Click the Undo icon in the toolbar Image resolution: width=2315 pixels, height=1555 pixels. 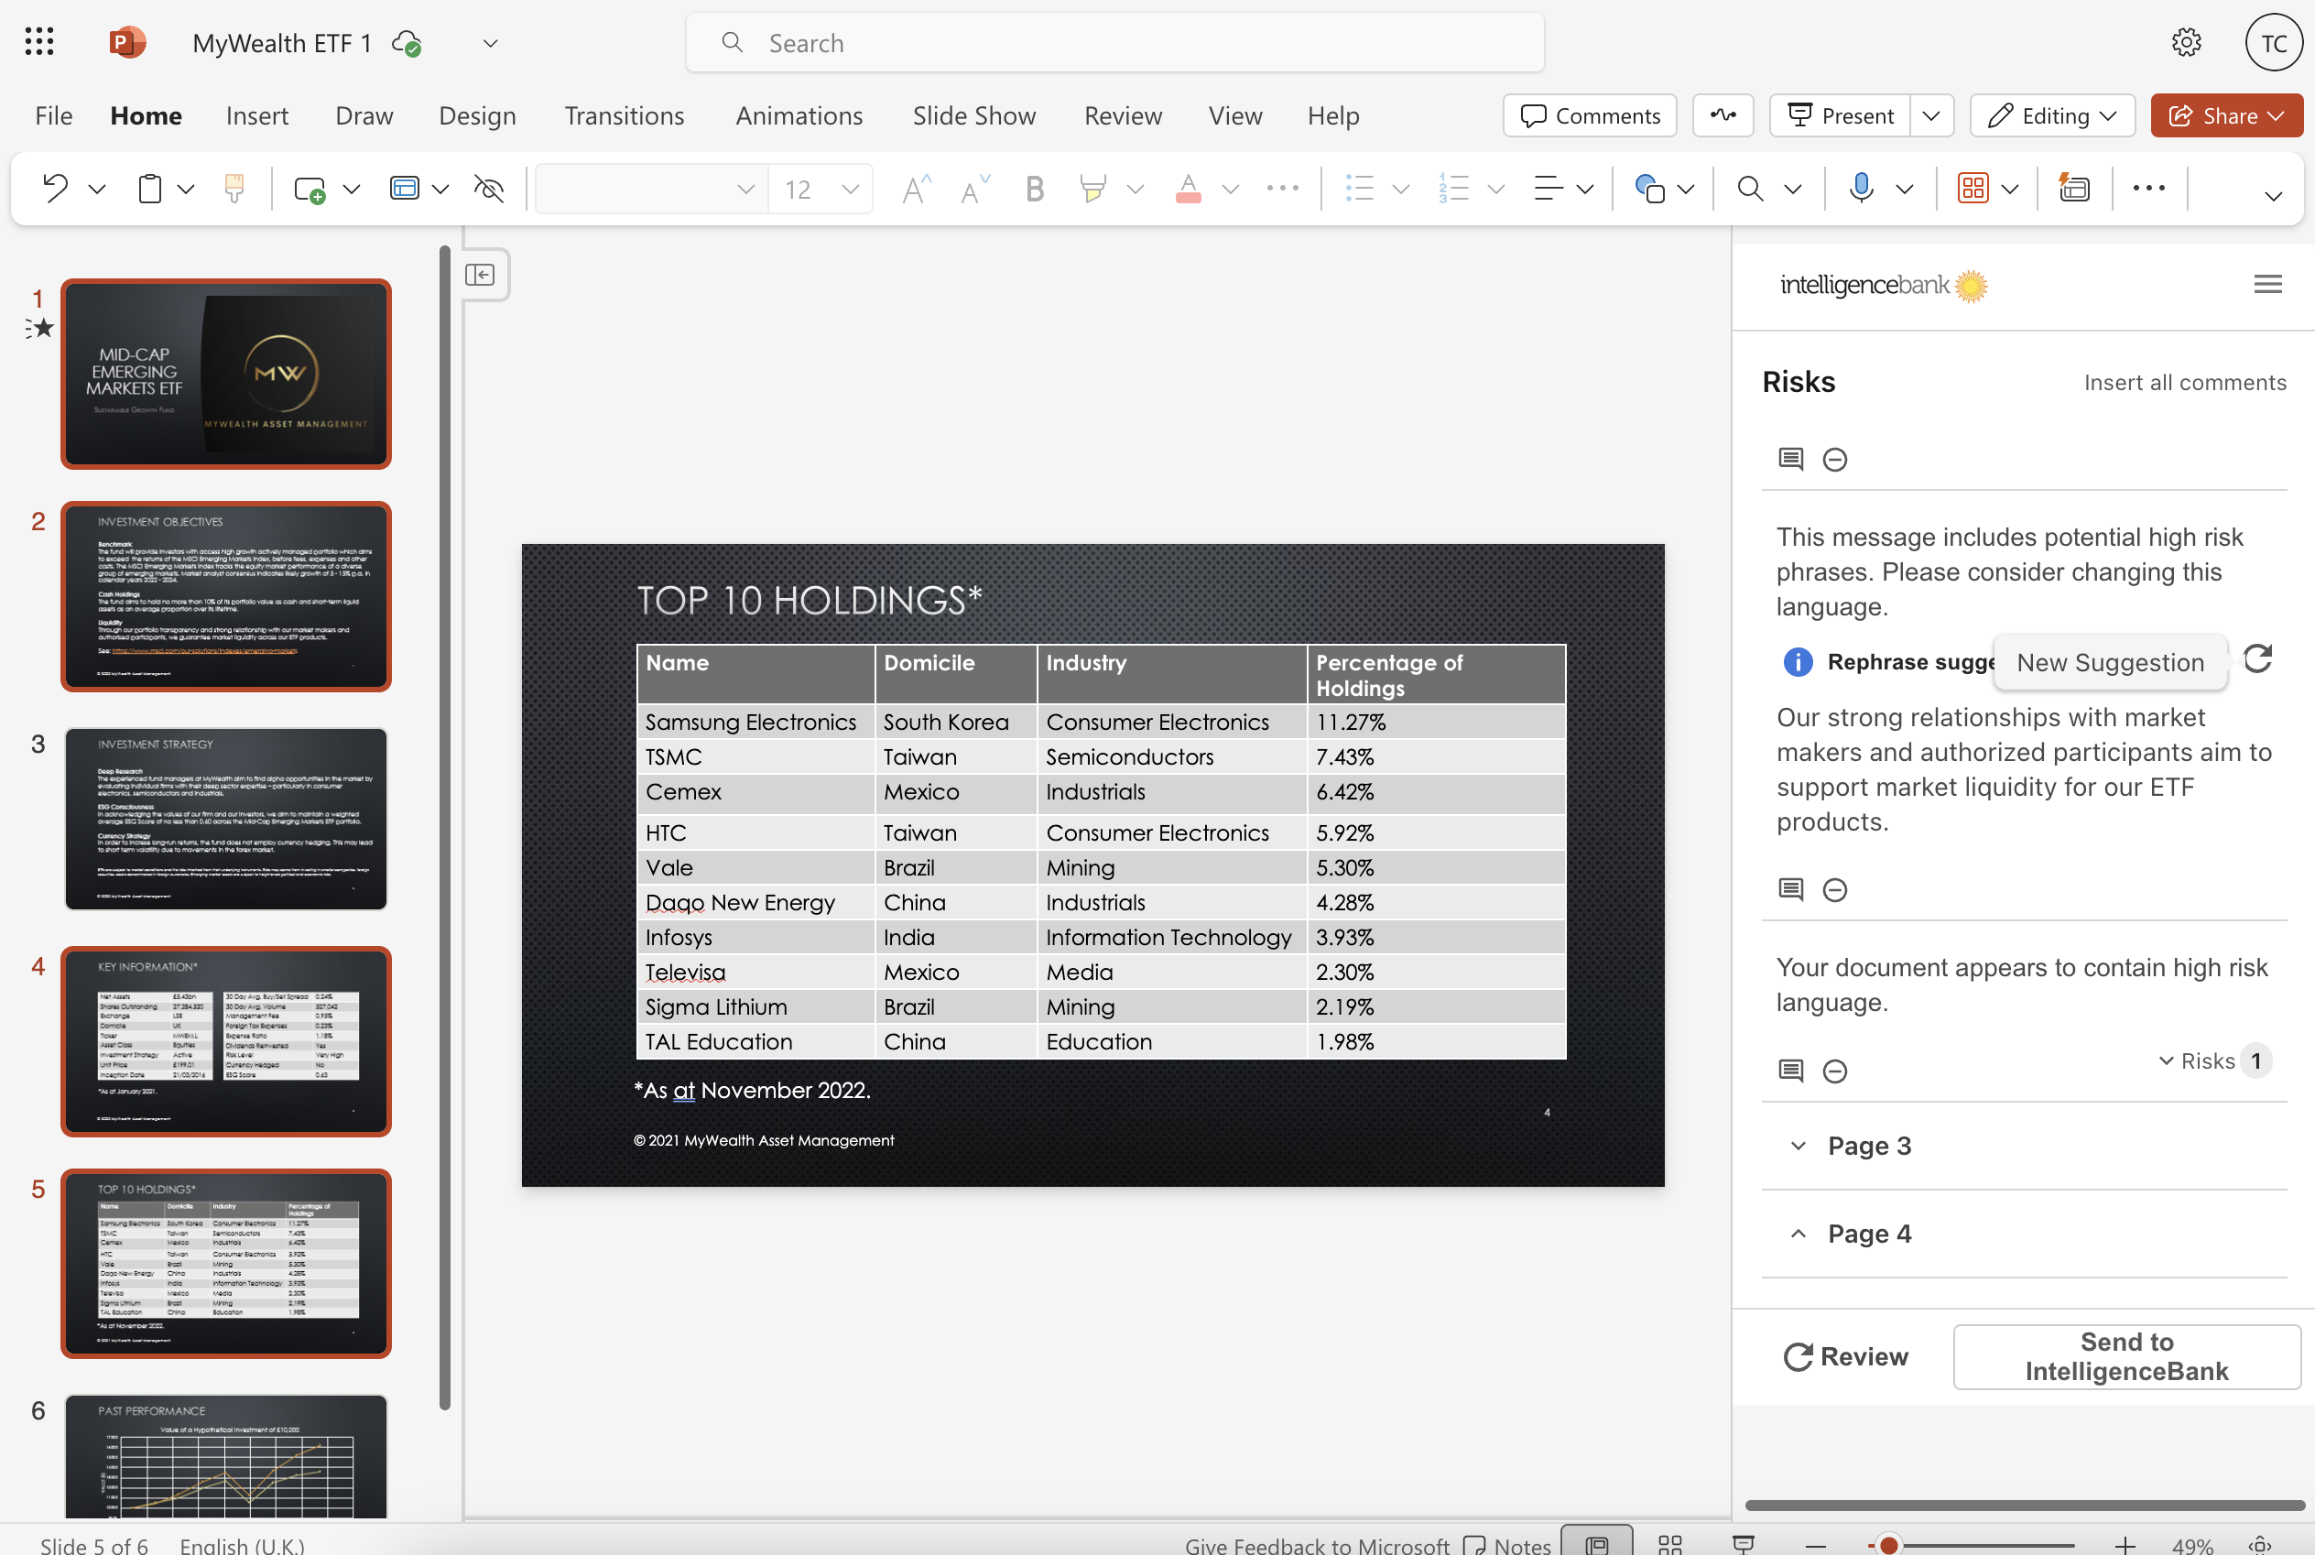click(56, 189)
